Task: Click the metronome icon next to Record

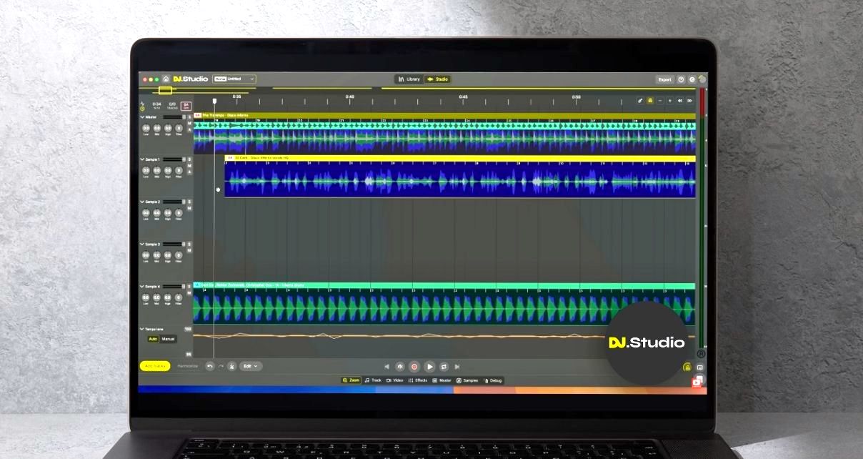Action: click(399, 367)
